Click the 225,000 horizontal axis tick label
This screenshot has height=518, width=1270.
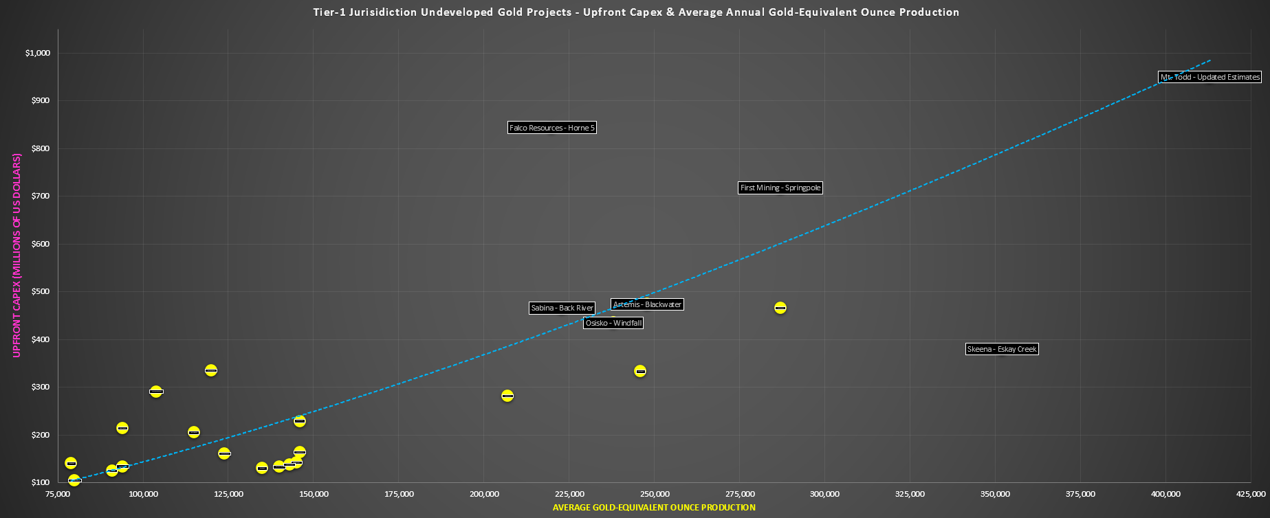[x=570, y=494]
